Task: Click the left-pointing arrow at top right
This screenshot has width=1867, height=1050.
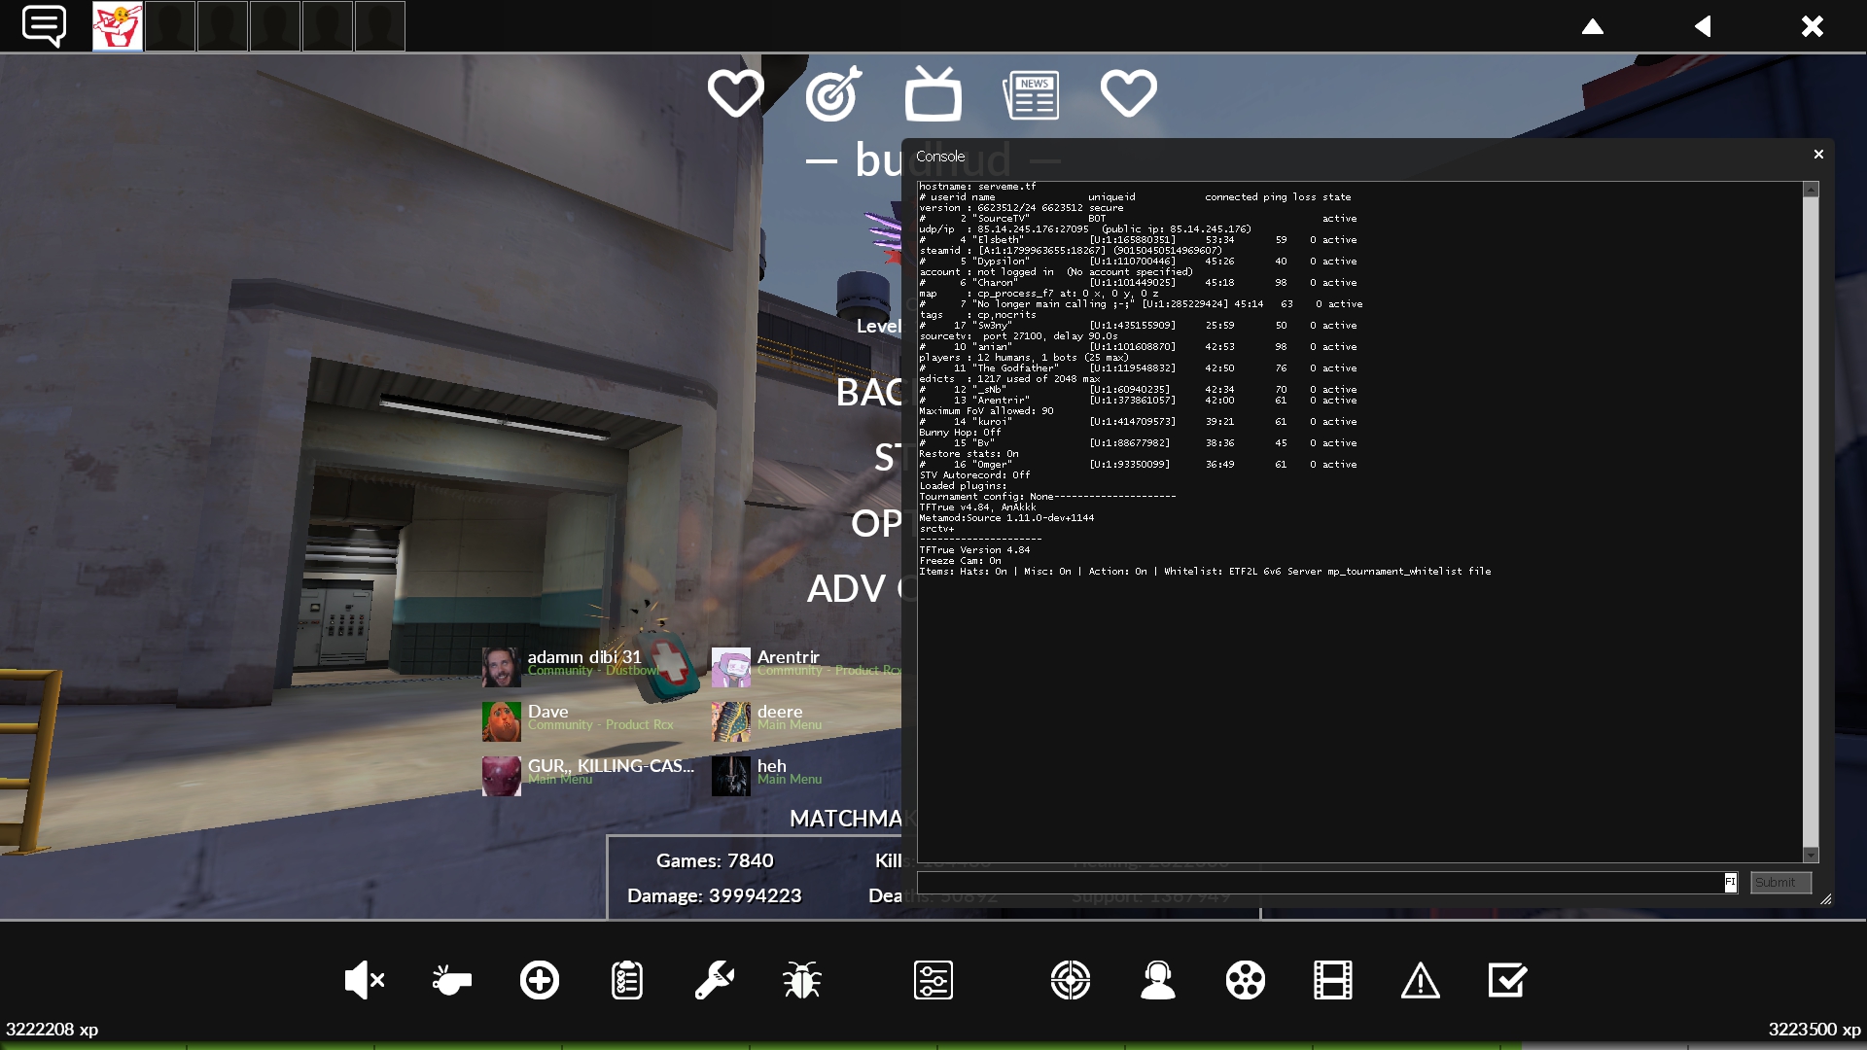Action: pyautogui.click(x=1703, y=26)
